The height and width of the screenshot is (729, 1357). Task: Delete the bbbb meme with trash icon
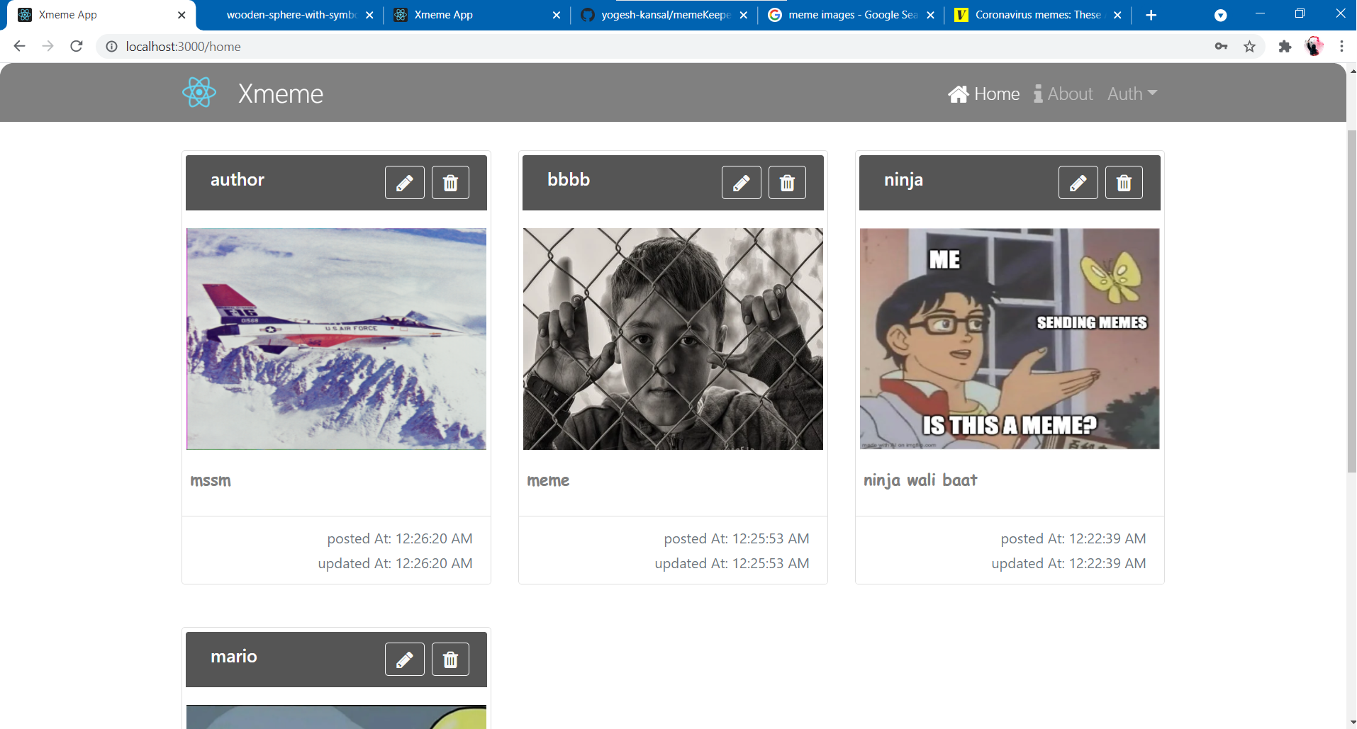(787, 183)
